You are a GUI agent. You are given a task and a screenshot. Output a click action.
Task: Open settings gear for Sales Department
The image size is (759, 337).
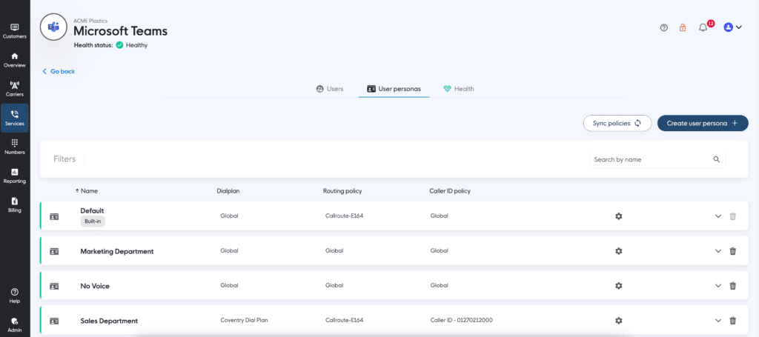618,321
